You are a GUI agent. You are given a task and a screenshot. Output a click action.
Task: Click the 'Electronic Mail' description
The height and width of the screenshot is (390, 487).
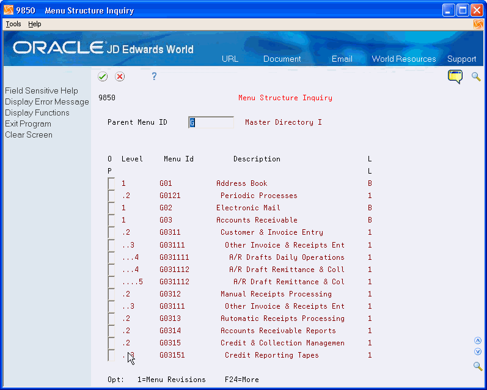(x=248, y=208)
